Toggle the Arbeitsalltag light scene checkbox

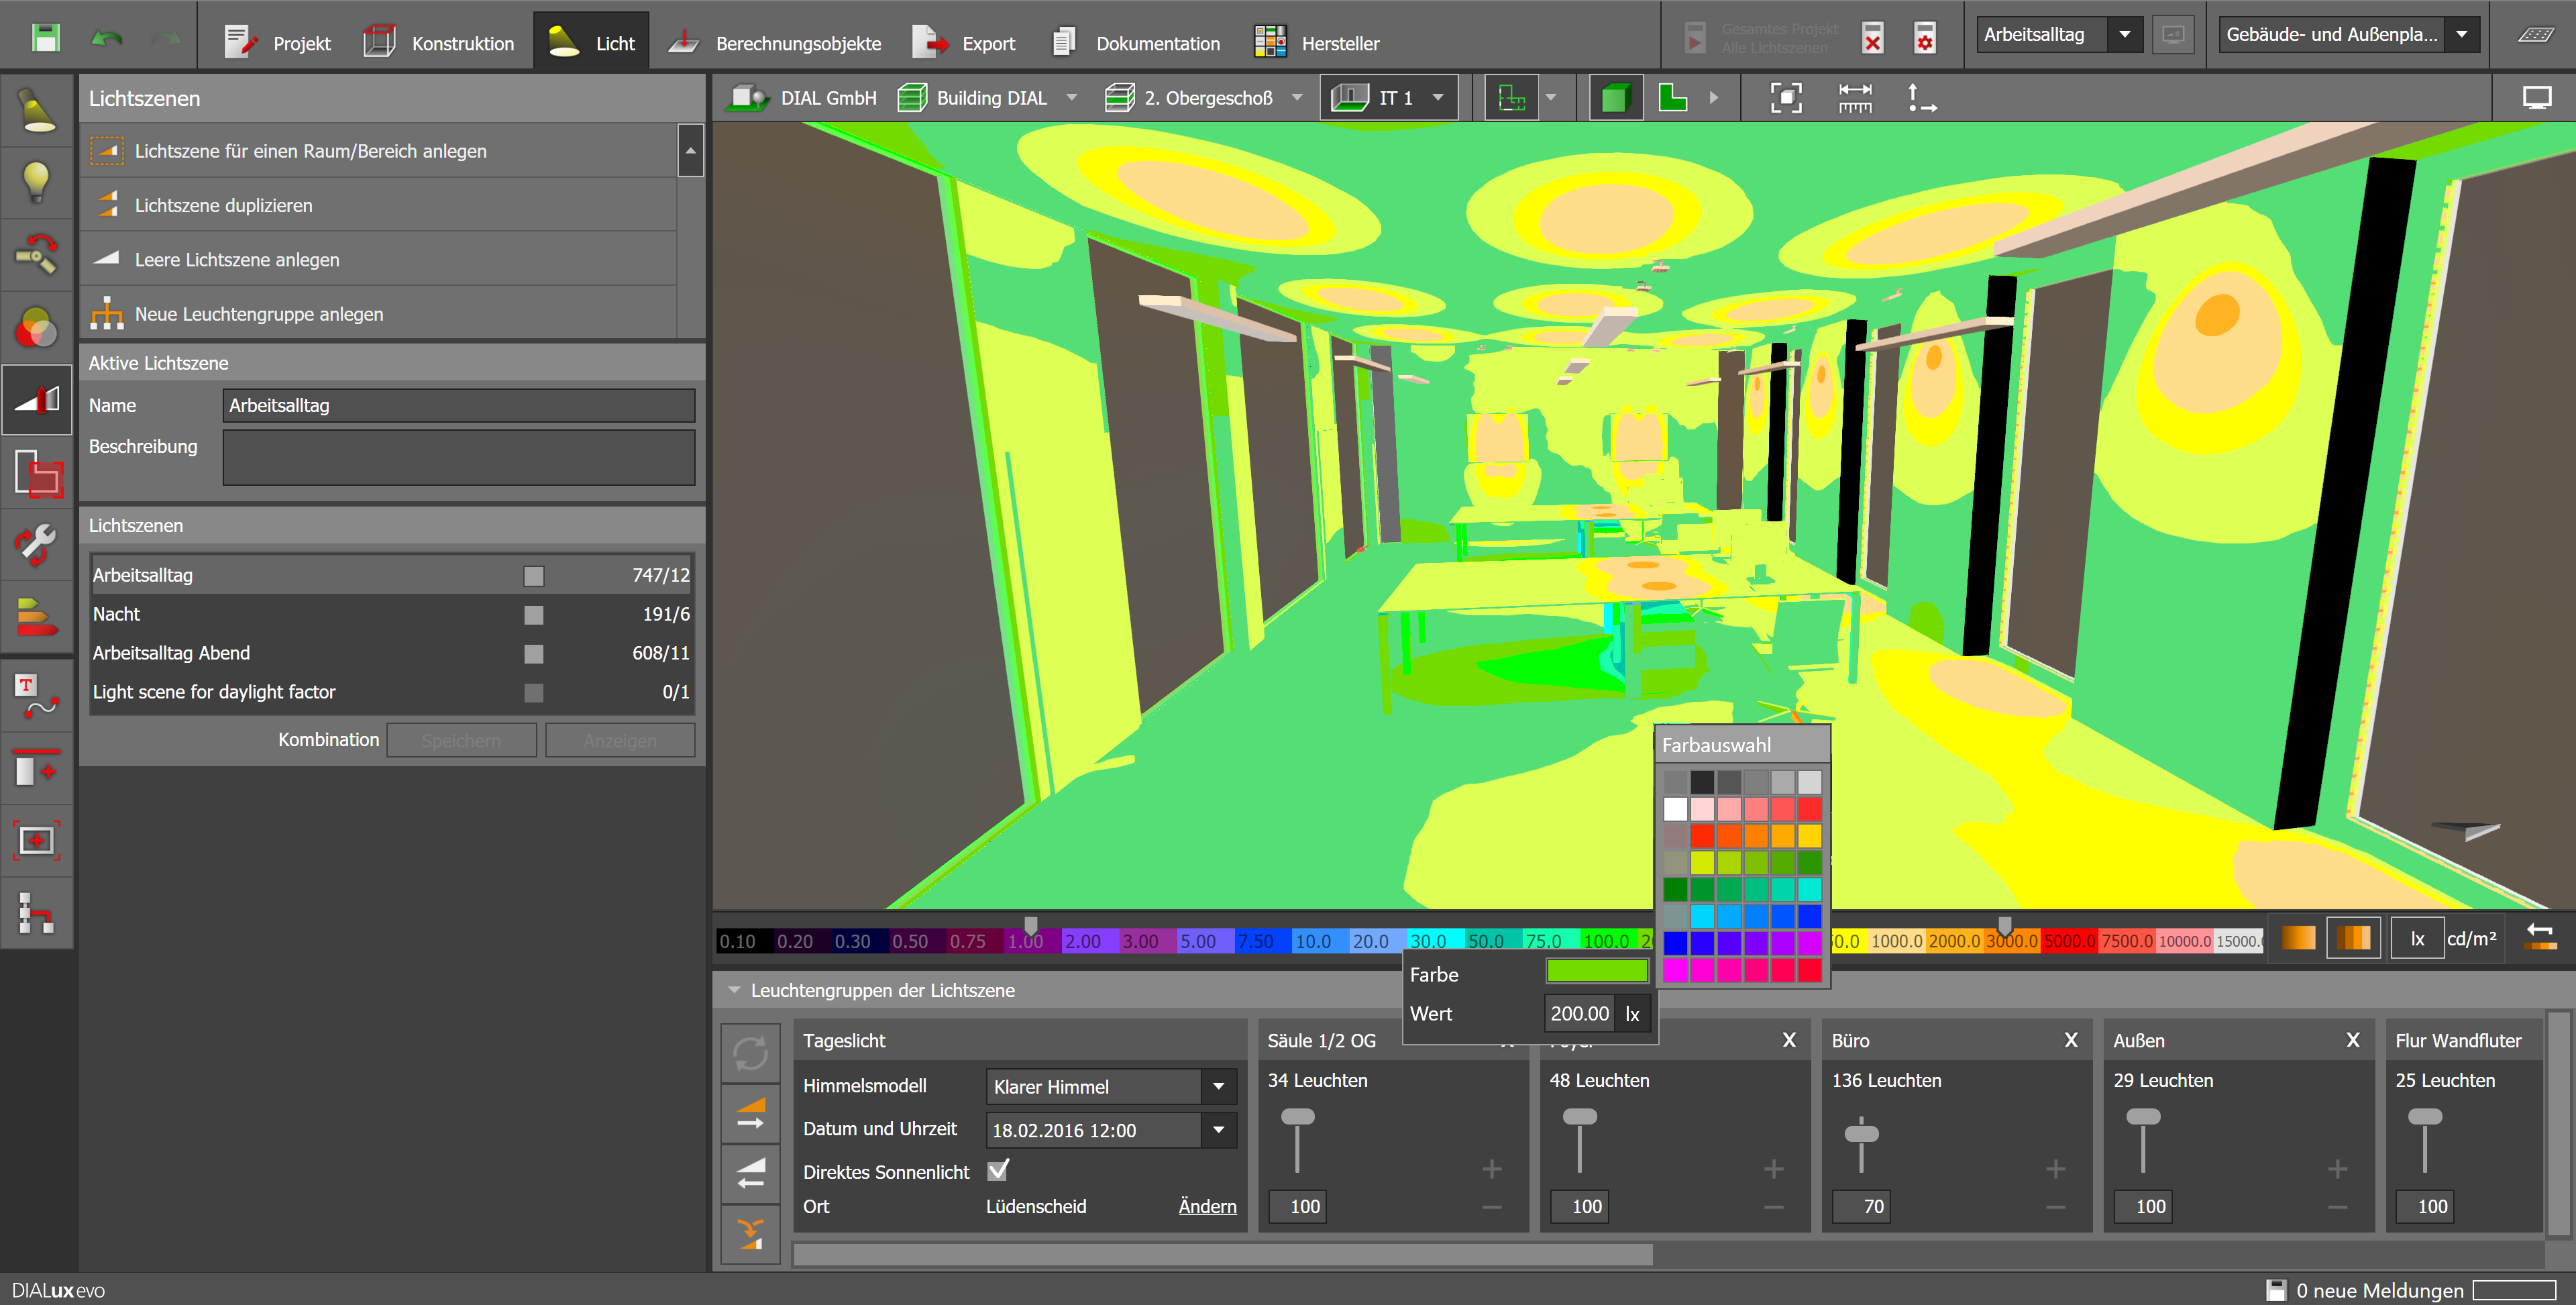tap(534, 576)
